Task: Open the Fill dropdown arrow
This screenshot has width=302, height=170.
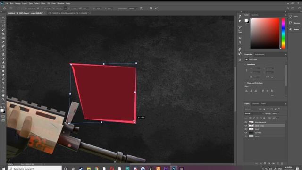Action: pyautogui.click(x=278, y=118)
